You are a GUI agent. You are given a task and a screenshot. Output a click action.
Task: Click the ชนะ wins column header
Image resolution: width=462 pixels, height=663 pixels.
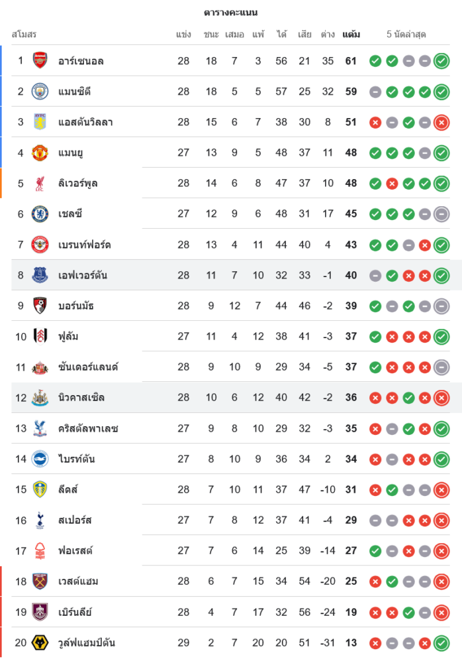click(211, 34)
